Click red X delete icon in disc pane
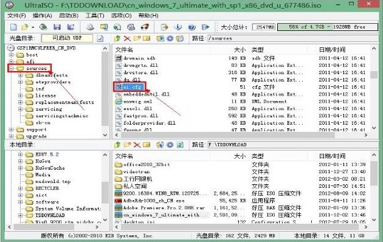The image size is (383, 242). coord(127,38)
